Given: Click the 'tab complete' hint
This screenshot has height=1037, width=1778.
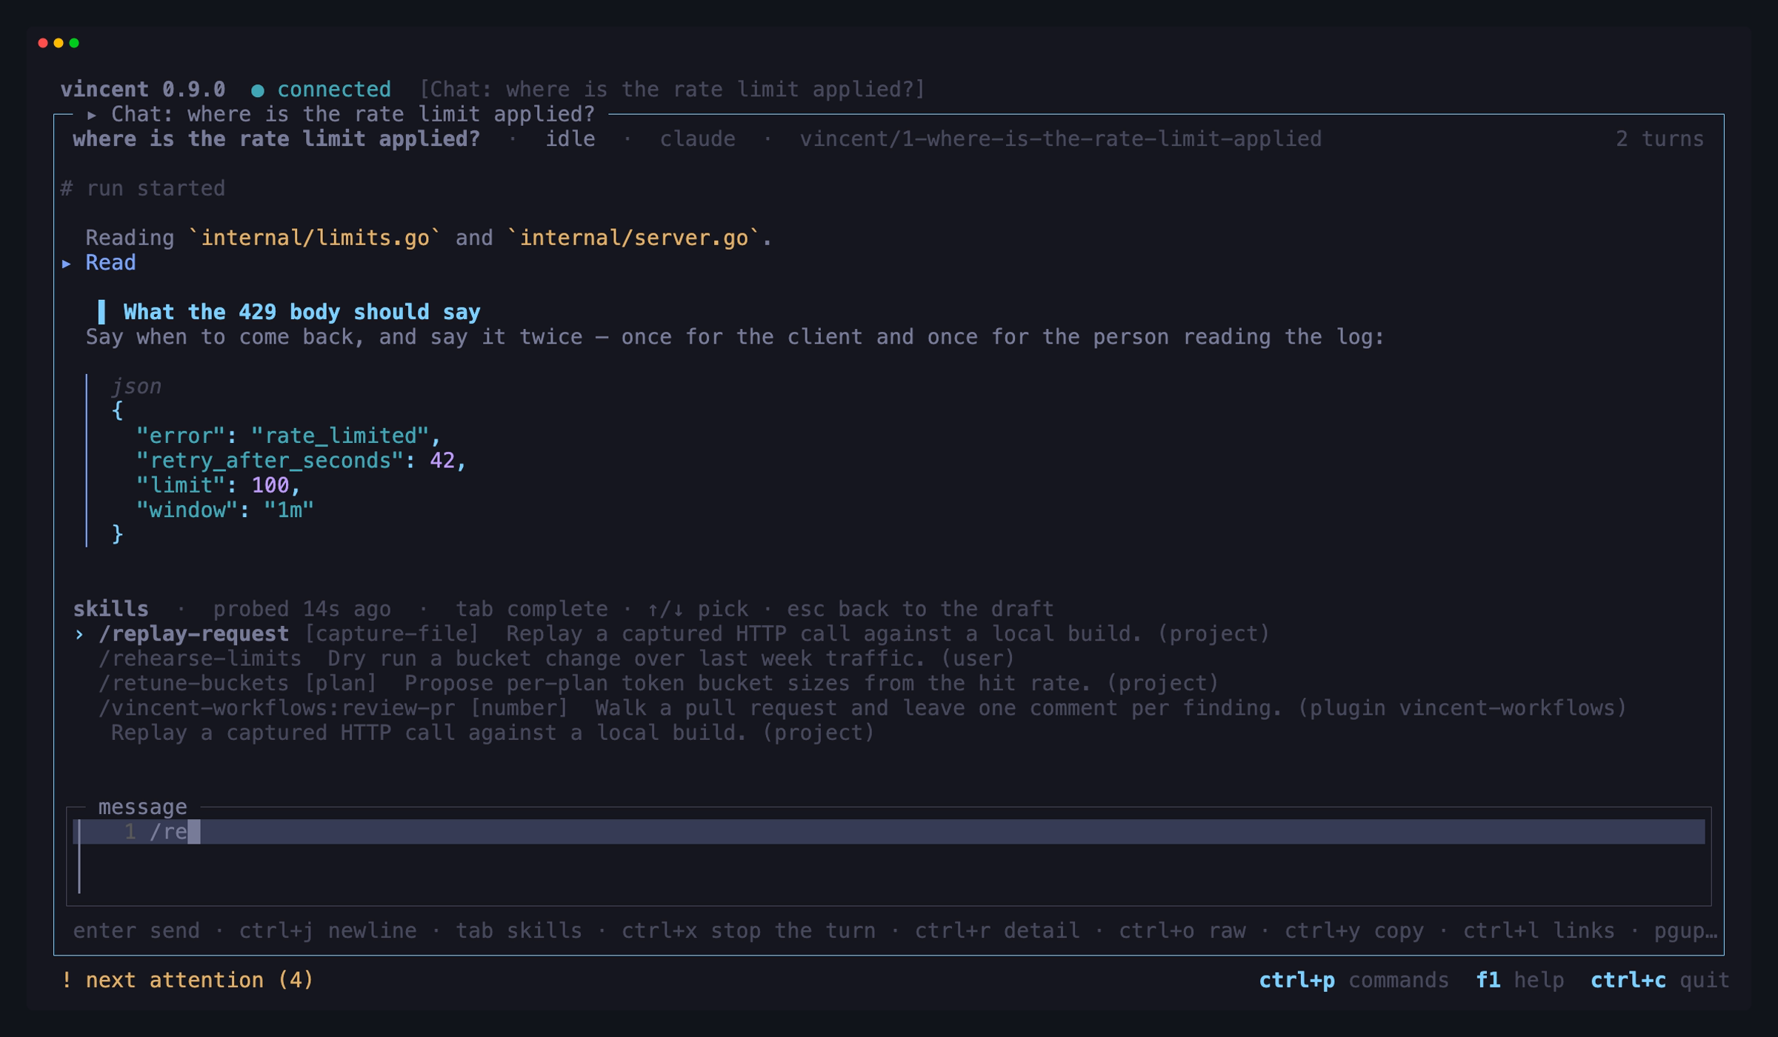Looking at the screenshot, I should (x=532, y=609).
